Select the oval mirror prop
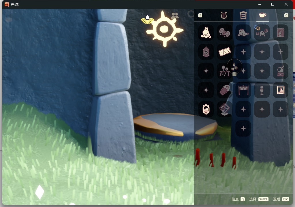The height and width of the screenshot is (207, 295). pos(206,109)
